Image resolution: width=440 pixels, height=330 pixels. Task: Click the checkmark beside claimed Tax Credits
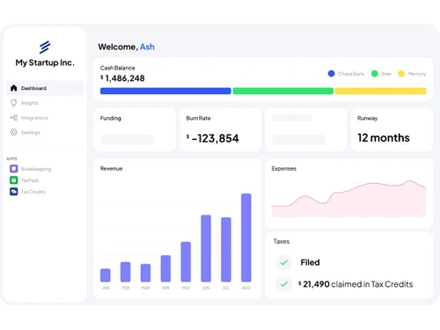283,284
